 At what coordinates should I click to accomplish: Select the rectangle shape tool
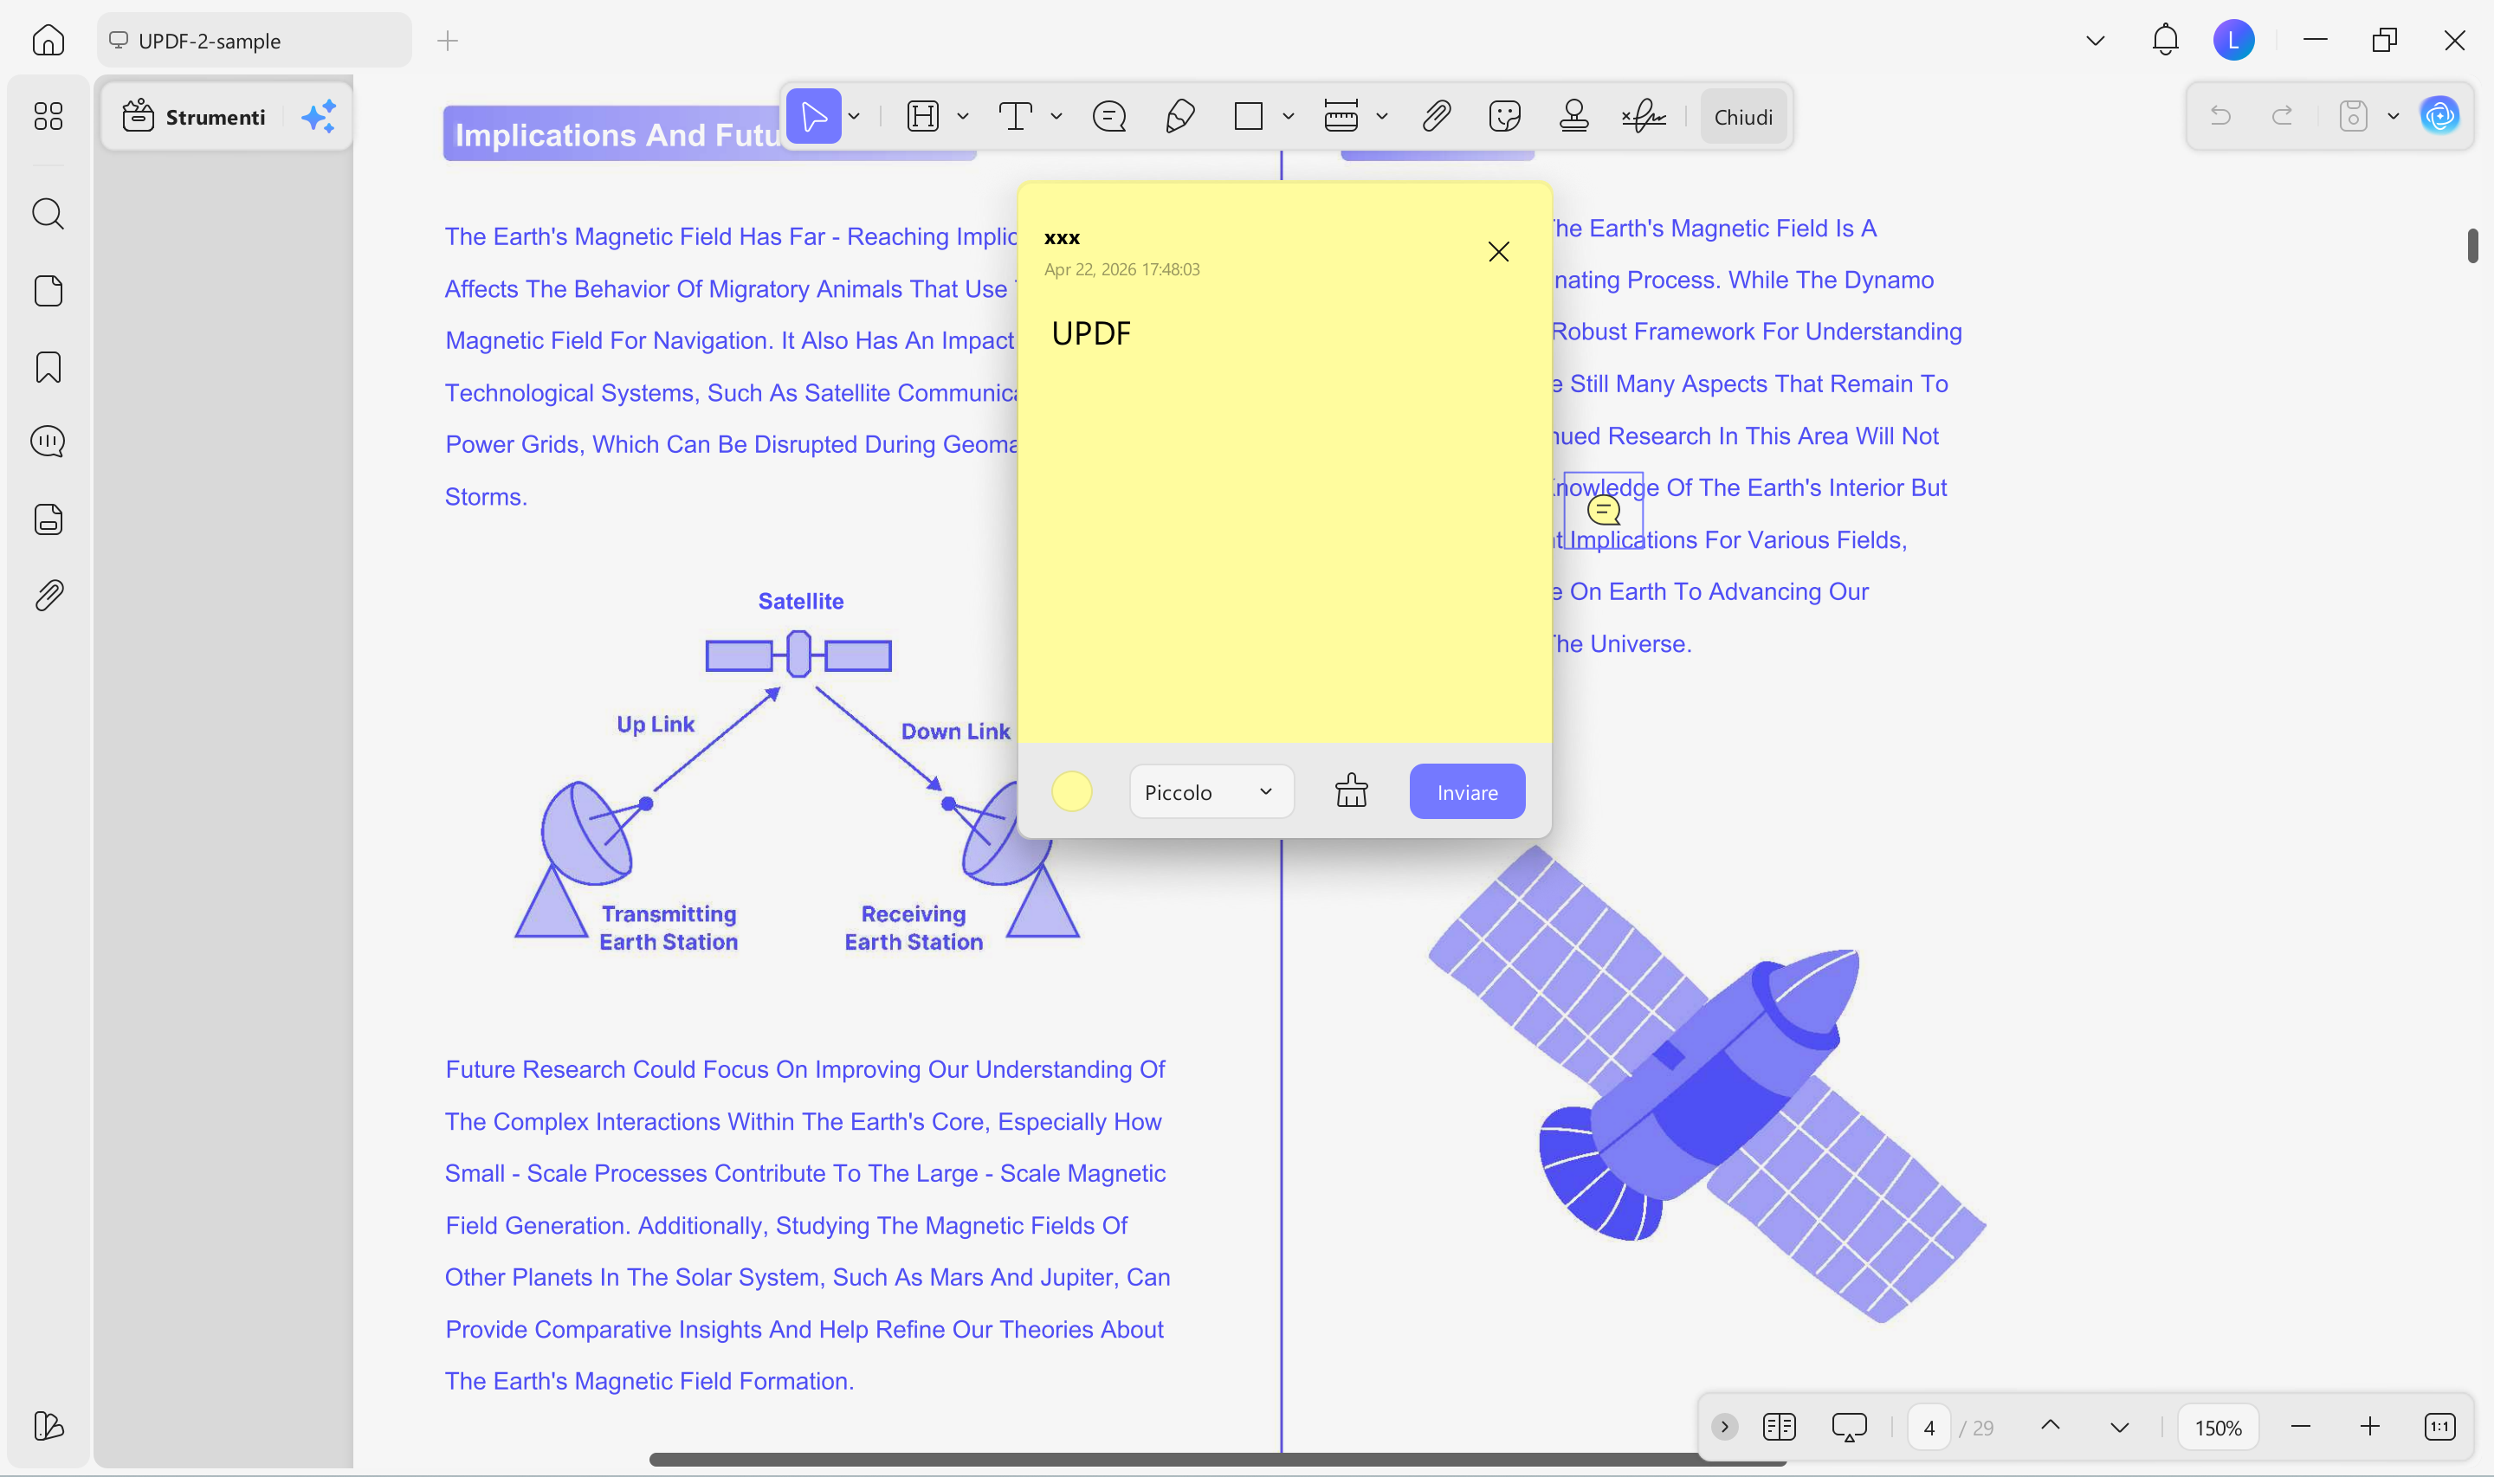point(1248,117)
